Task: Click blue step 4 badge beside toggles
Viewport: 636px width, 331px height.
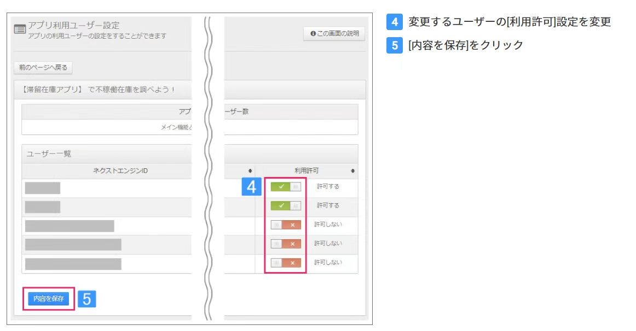Action: click(251, 187)
